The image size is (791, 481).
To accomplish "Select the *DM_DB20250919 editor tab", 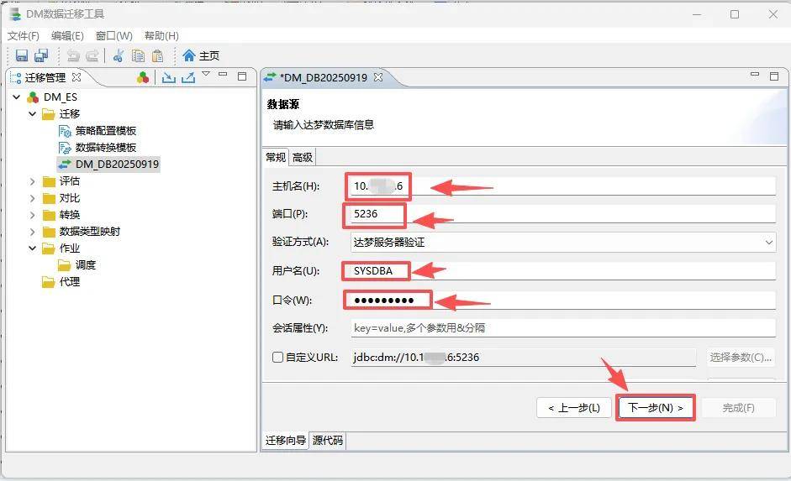I will (324, 77).
